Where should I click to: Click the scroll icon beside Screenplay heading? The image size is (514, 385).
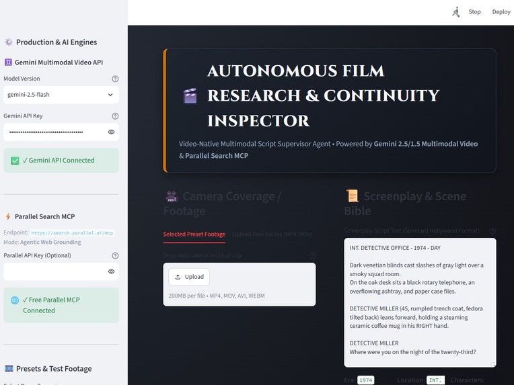[353, 196]
